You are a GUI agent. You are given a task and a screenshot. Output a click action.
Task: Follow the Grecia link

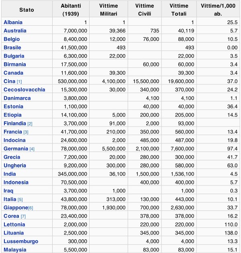pos(12,157)
